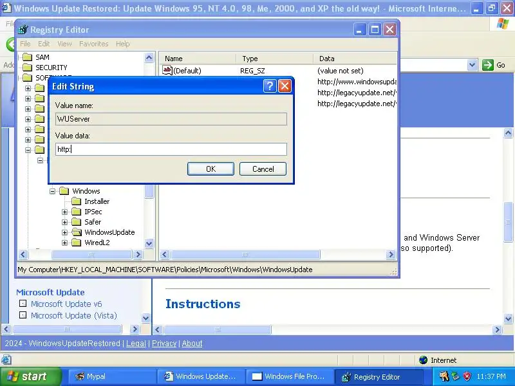Click the SAM folder icon
Viewport: 515px width, 386px height.
(27, 57)
